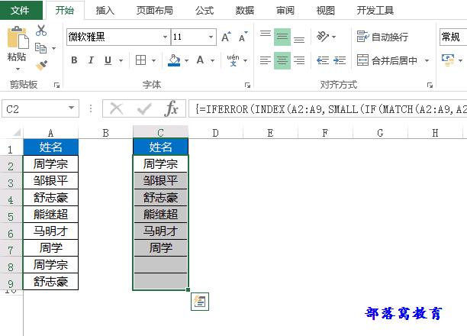Select the Format Painter brush

point(42,65)
